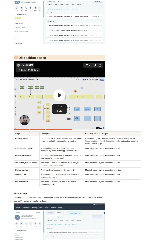The image size is (154, 240).
Task: Click Email icon in screenshot under How to use
Action: pos(21,224)
